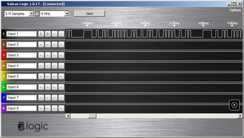
Task: Click the Input 7 name field
Action: pyautogui.click(x=21, y=98)
